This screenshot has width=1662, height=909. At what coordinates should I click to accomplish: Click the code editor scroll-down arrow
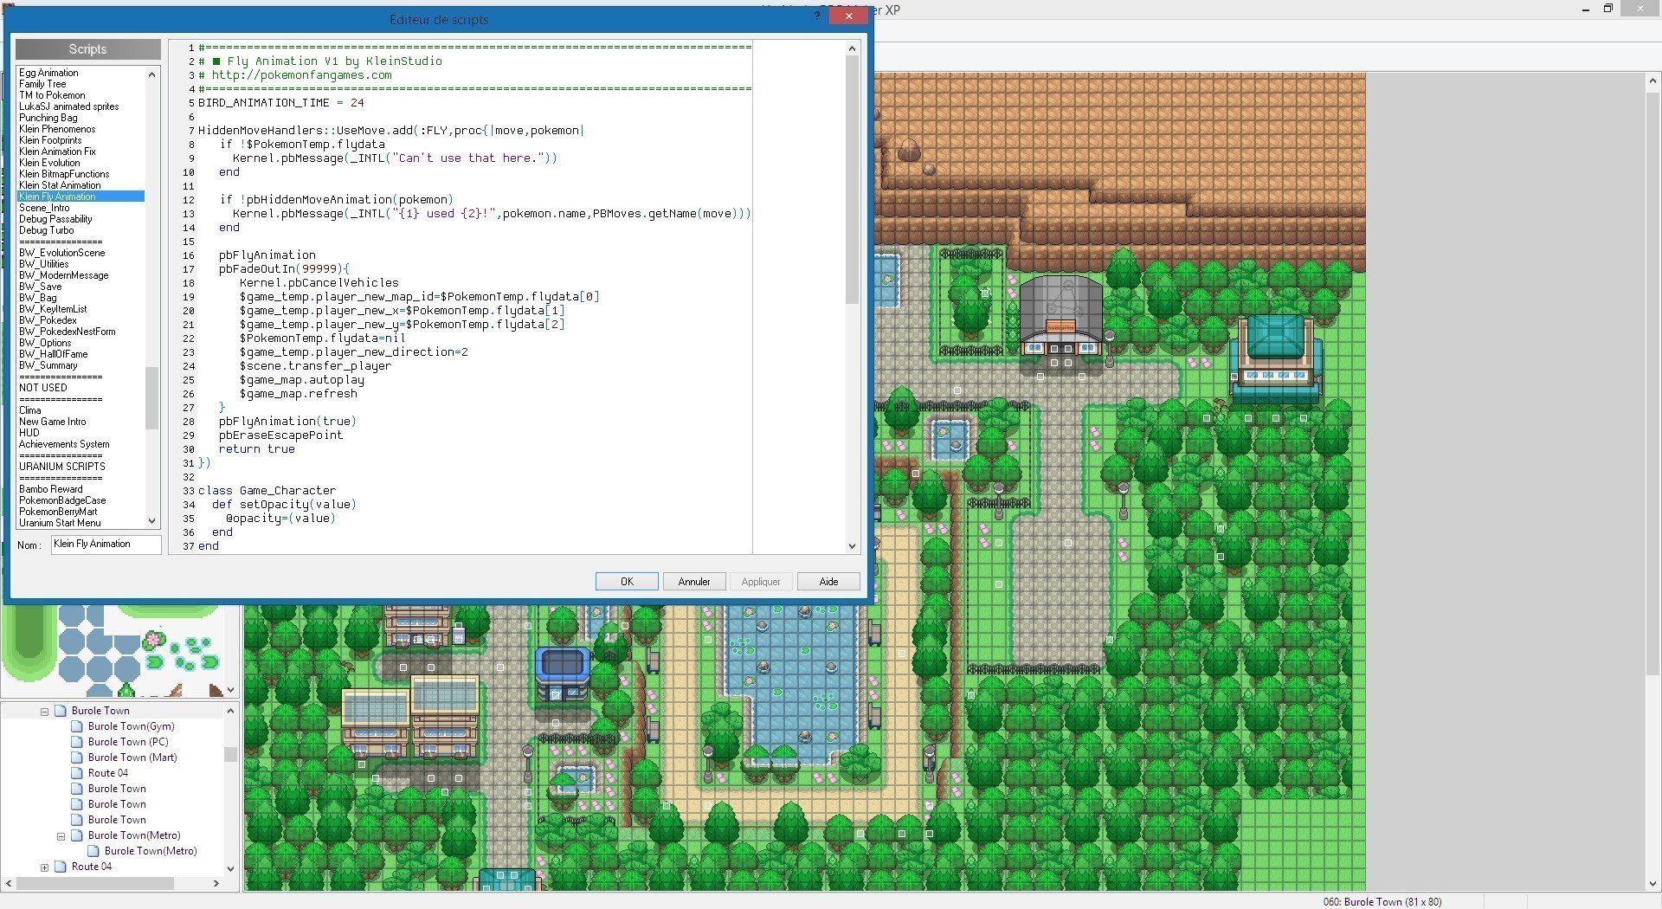(852, 545)
